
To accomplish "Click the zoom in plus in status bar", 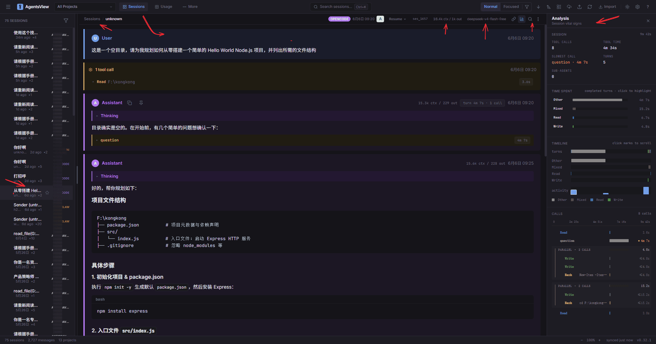I will [x=599, y=340].
